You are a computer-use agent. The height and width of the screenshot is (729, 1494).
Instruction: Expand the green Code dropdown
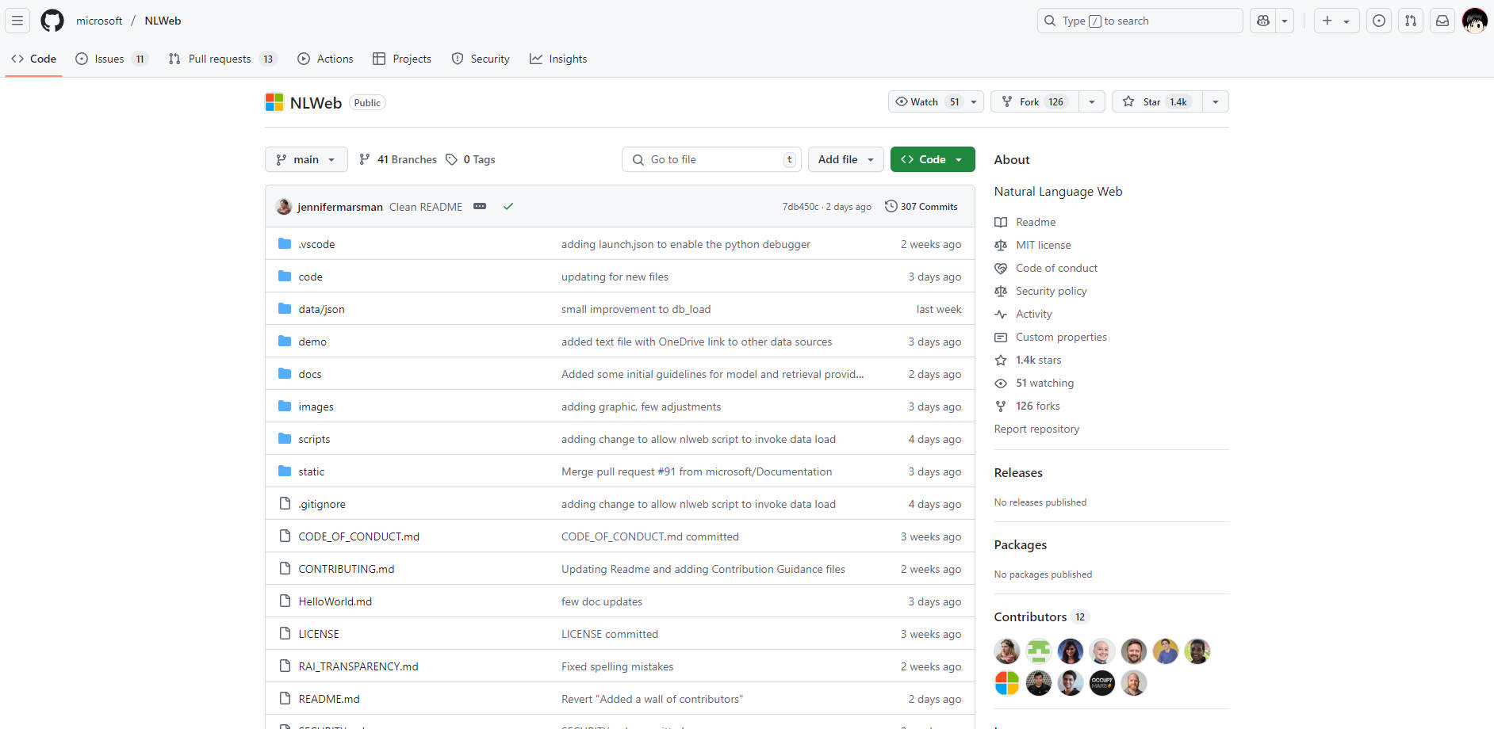933,159
